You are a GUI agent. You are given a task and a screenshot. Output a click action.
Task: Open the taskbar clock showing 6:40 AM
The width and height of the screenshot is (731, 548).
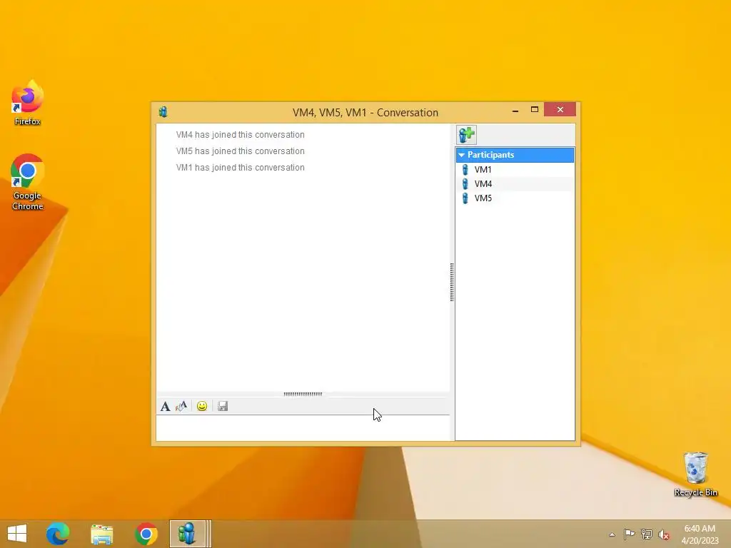[x=700, y=534]
